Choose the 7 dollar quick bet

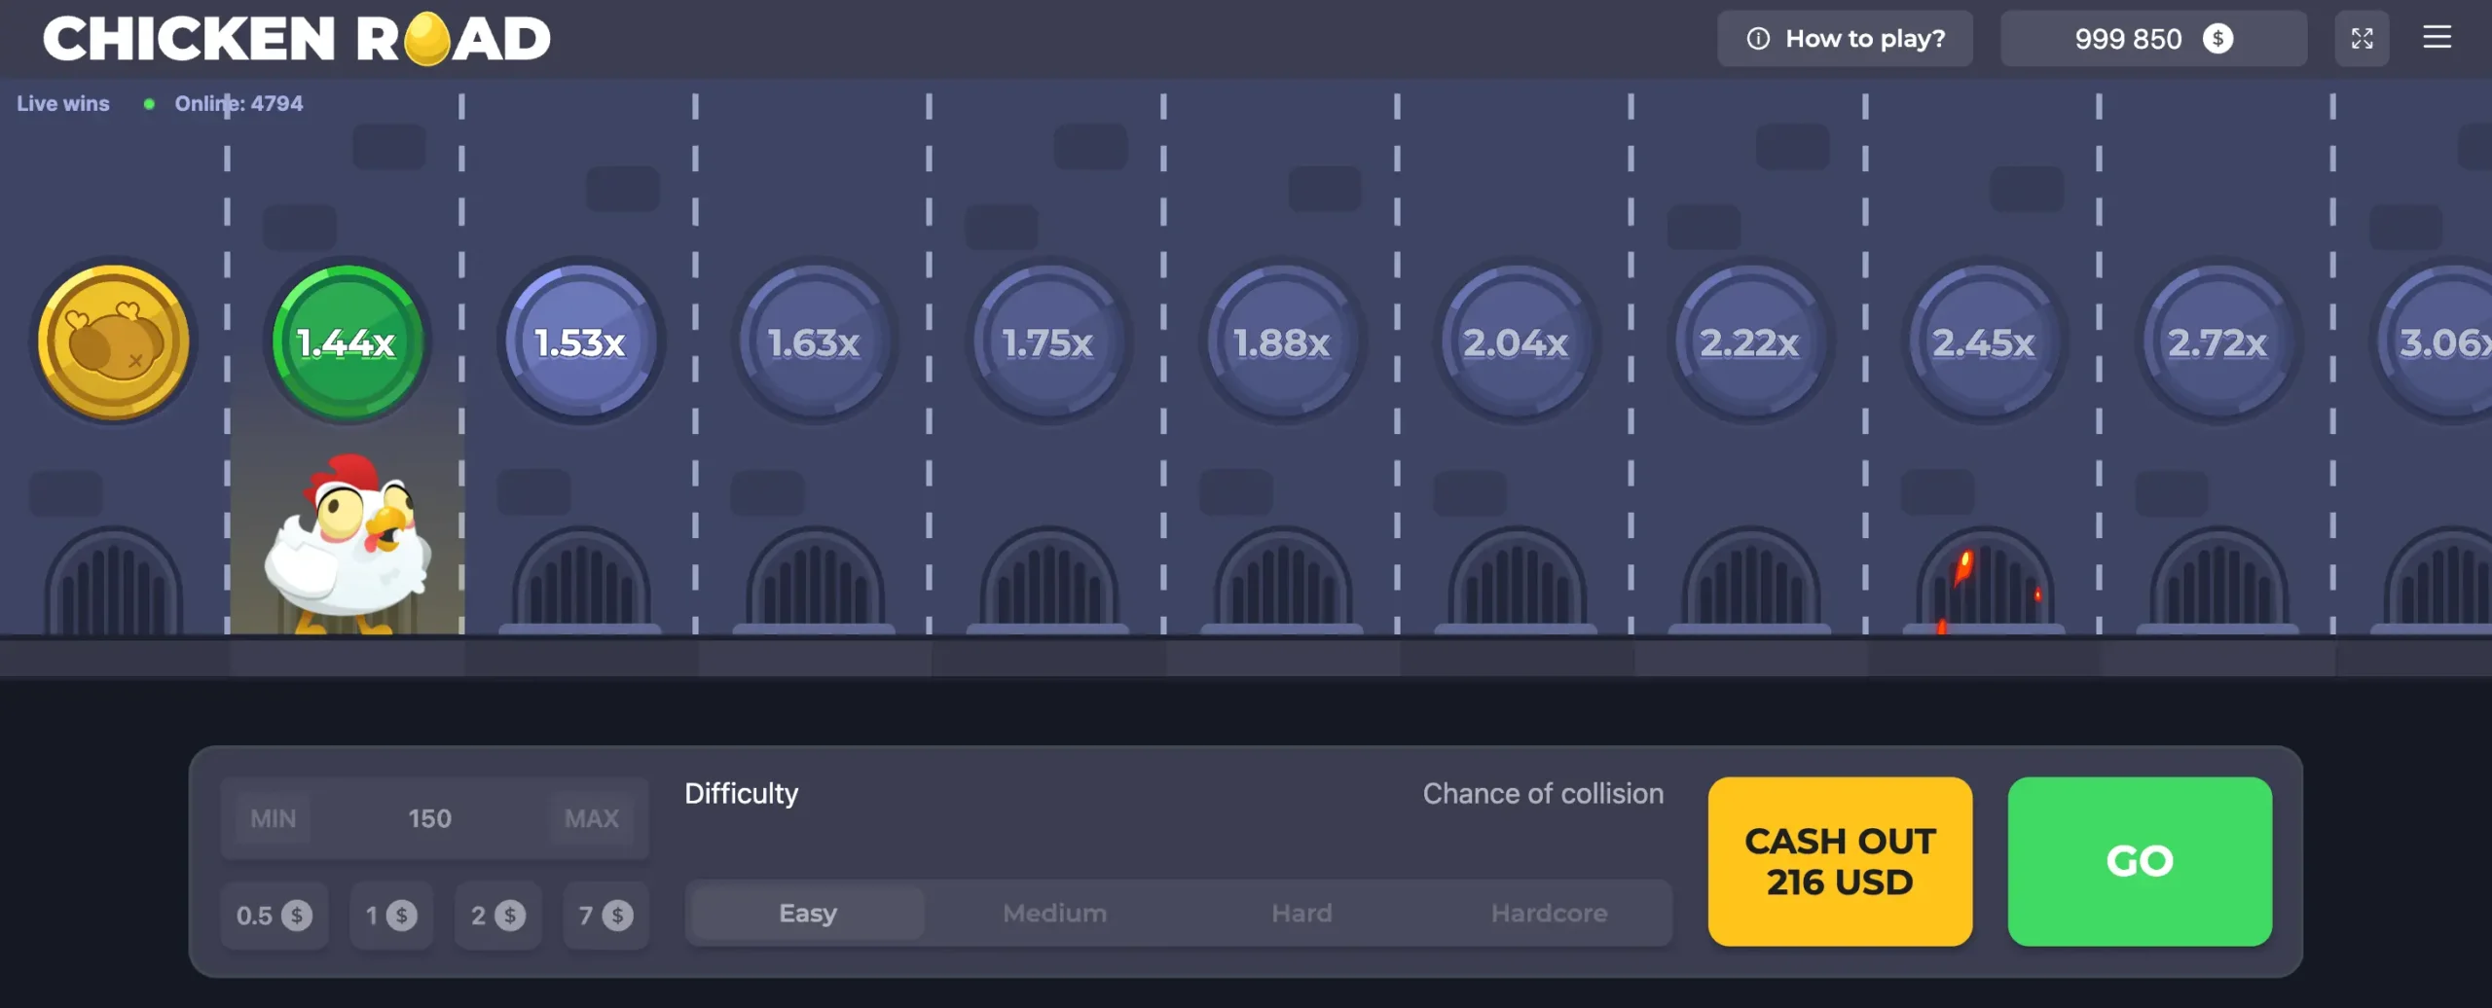(x=605, y=916)
